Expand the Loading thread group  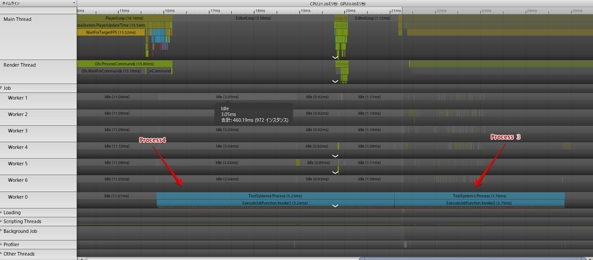coord(2,213)
